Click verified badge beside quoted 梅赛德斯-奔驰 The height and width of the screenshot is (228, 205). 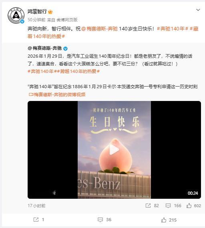pos(65,48)
